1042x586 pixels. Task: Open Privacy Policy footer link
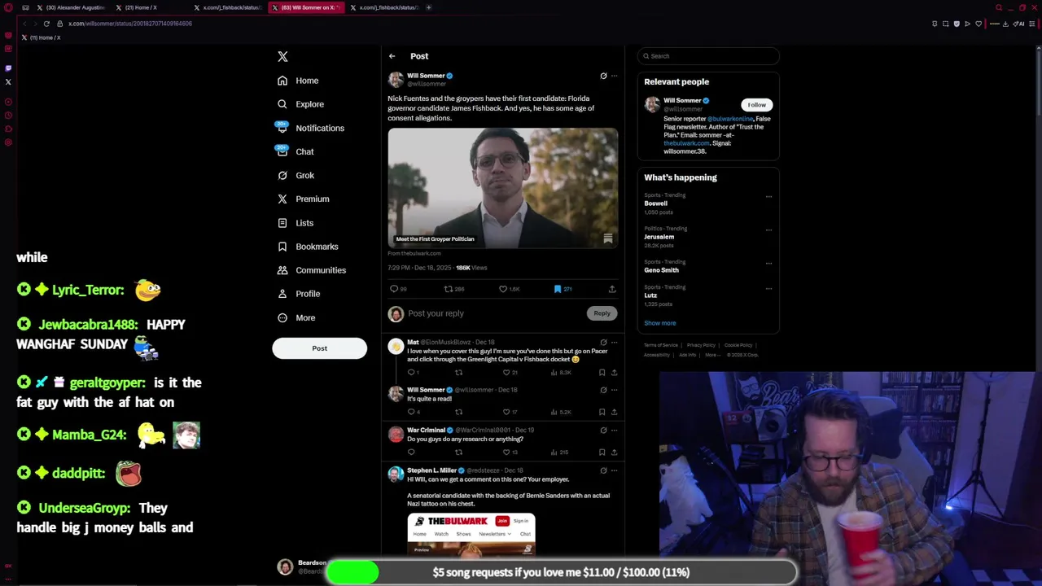(701, 345)
